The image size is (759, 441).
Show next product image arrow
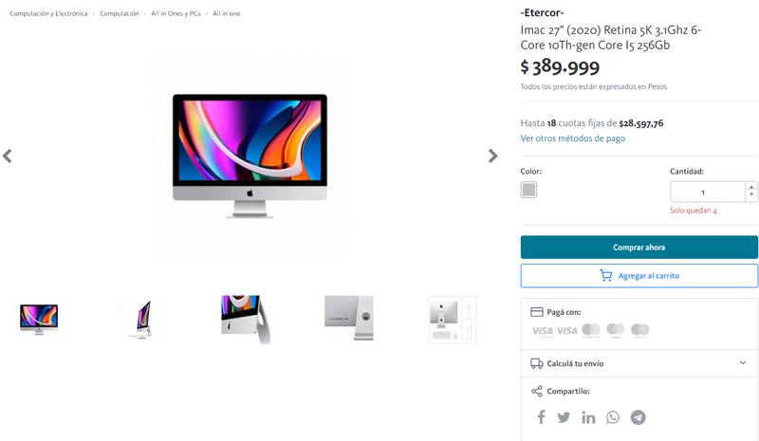pyautogui.click(x=492, y=156)
